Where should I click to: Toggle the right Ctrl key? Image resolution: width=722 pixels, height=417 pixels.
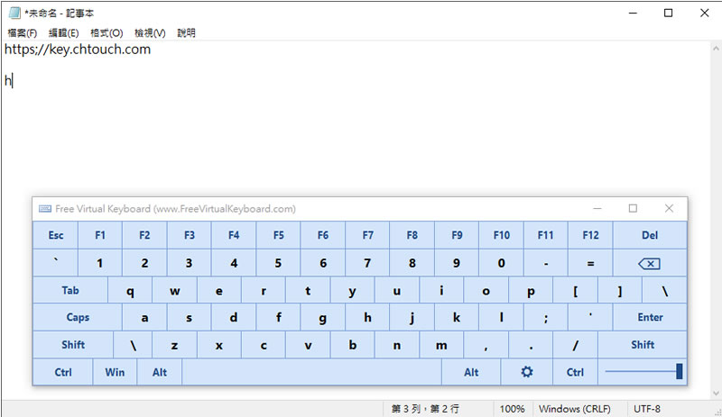coord(575,372)
